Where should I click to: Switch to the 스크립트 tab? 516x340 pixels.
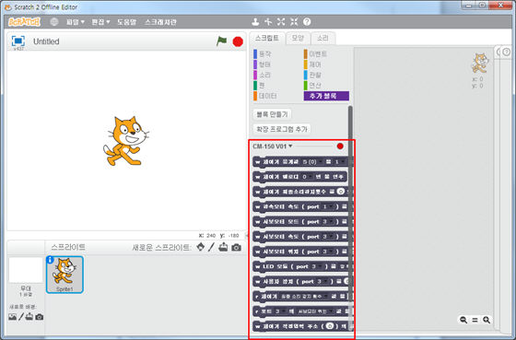pos(267,38)
